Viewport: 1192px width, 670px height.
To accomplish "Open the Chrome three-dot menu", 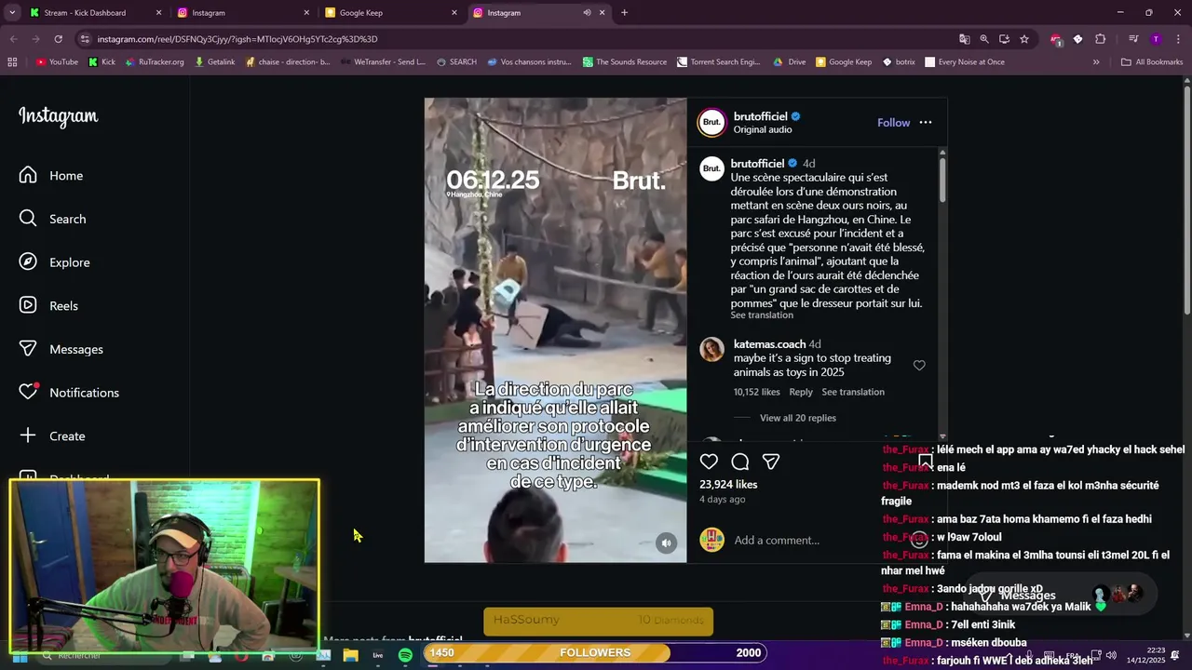I will pos(1177,39).
